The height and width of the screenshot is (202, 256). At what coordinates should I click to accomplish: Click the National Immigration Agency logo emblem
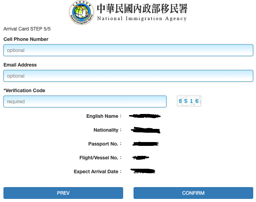click(81, 13)
